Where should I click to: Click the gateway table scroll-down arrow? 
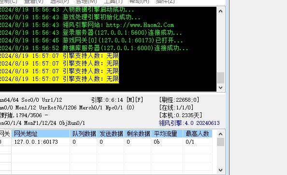[220, 170]
